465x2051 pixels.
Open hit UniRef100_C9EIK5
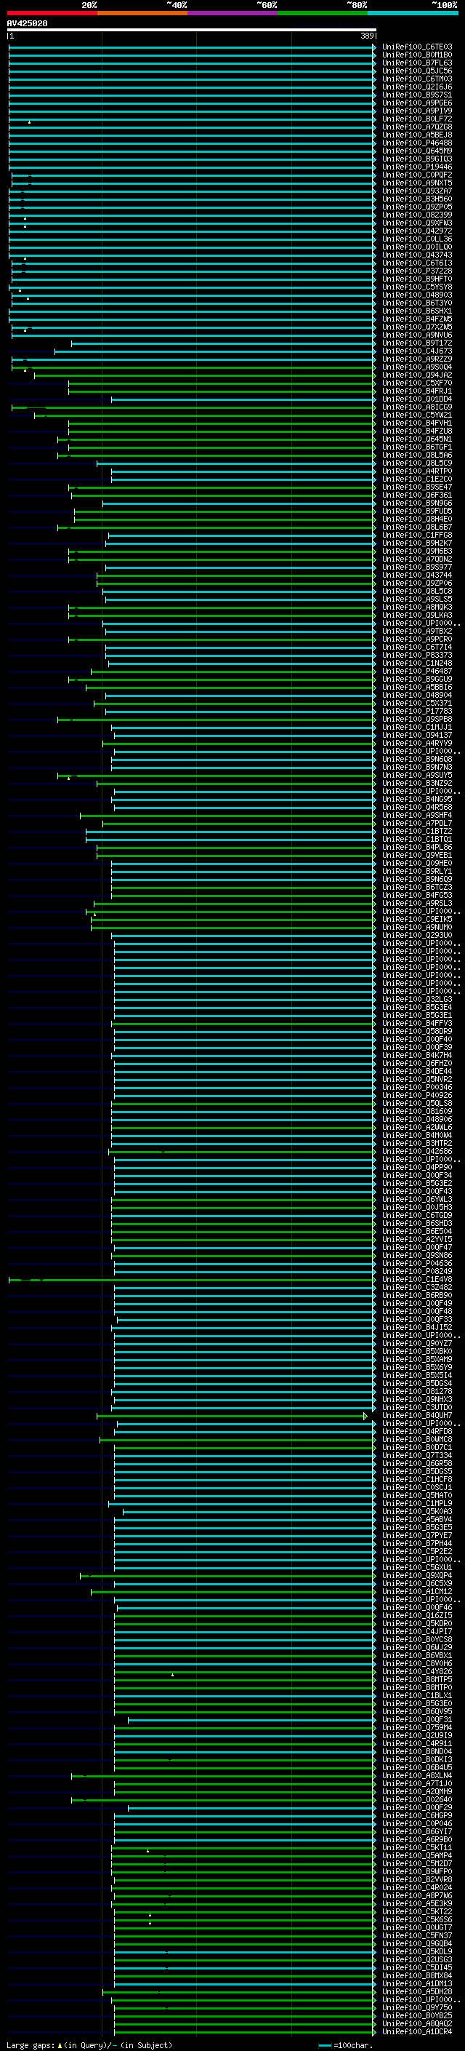pyautogui.click(x=417, y=919)
